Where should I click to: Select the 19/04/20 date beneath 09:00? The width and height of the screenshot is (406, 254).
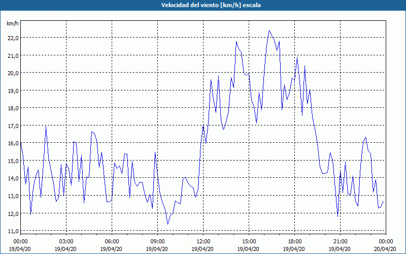point(157,249)
